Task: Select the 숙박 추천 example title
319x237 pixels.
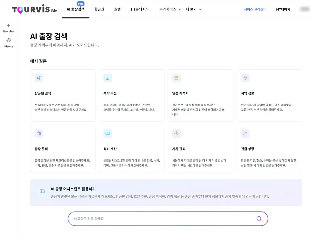Action: (x=110, y=93)
